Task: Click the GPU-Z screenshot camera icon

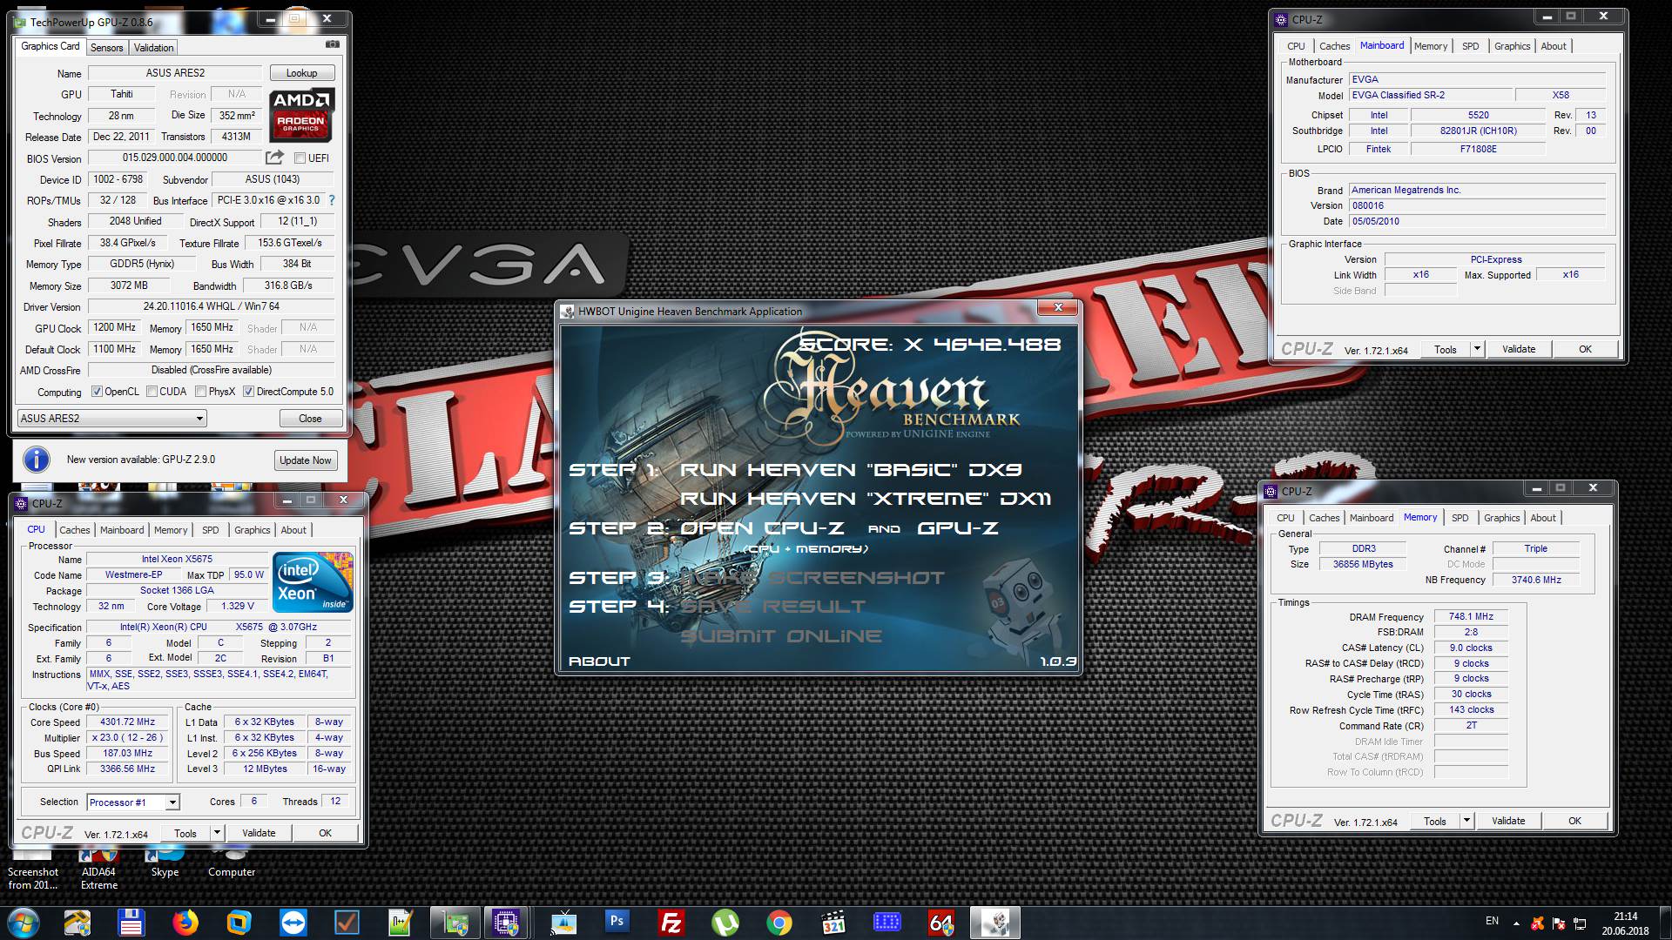Action: (333, 44)
